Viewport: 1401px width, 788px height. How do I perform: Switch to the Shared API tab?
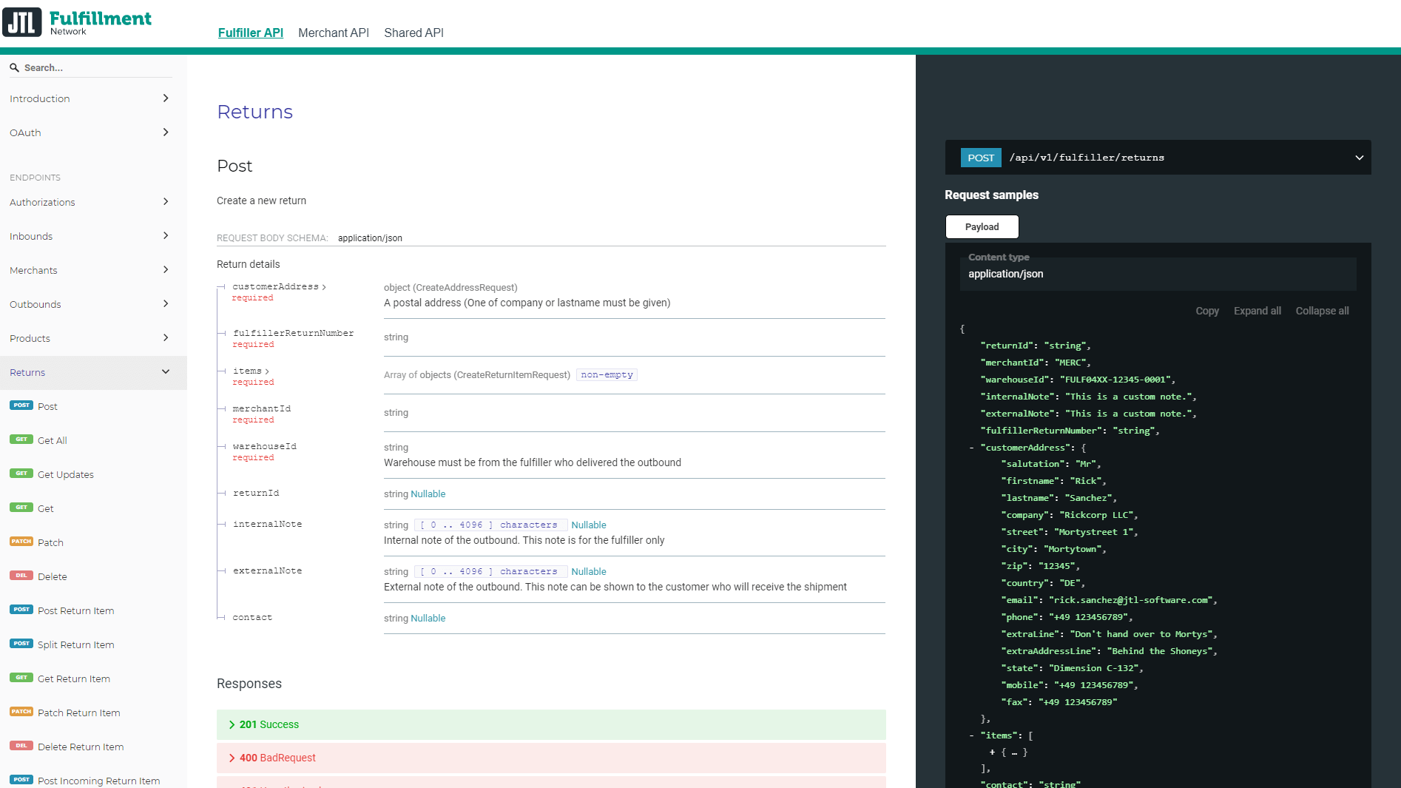point(413,33)
